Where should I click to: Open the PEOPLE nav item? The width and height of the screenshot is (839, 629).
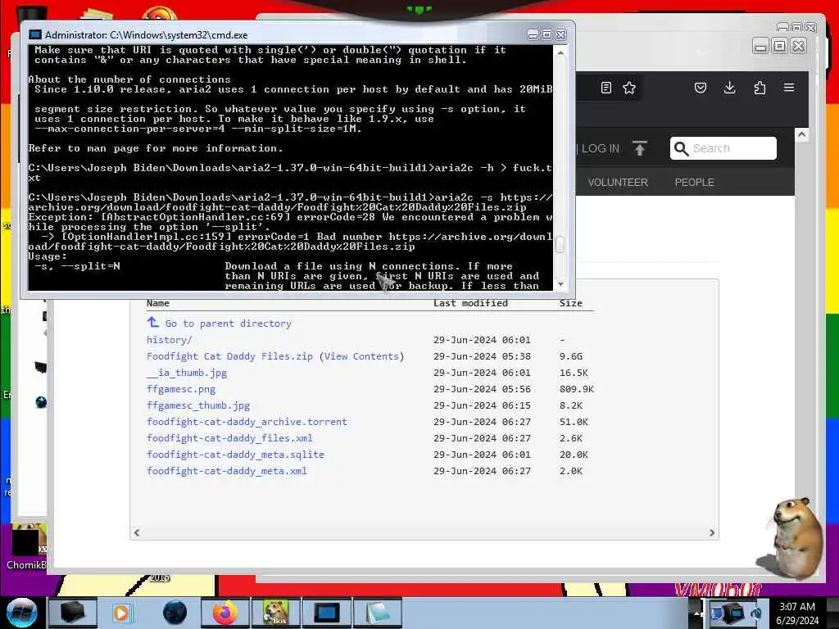click(694, 183)
